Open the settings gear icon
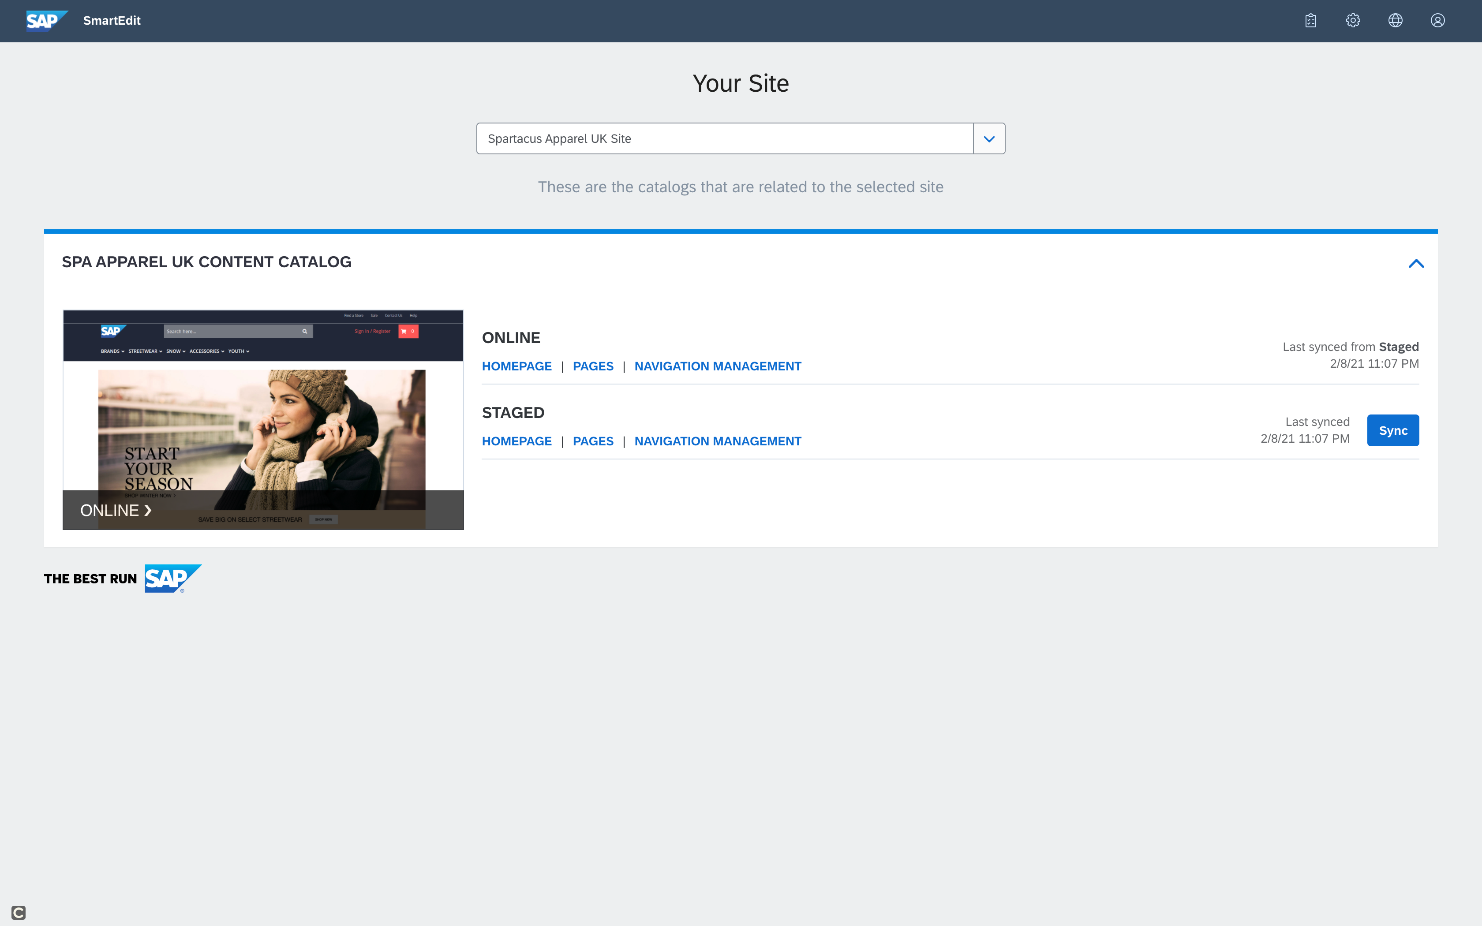The height and width of the screenshot is (926, 1482). (1353, 20)
